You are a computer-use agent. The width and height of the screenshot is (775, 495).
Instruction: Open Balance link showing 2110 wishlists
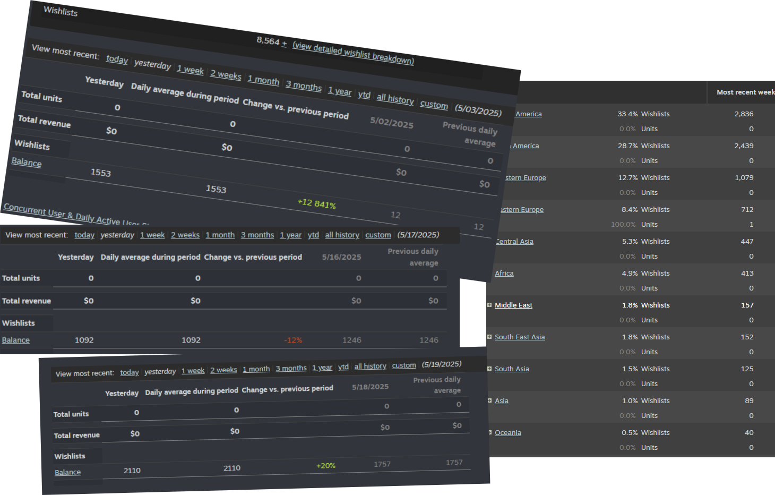[x=68, y=472]
